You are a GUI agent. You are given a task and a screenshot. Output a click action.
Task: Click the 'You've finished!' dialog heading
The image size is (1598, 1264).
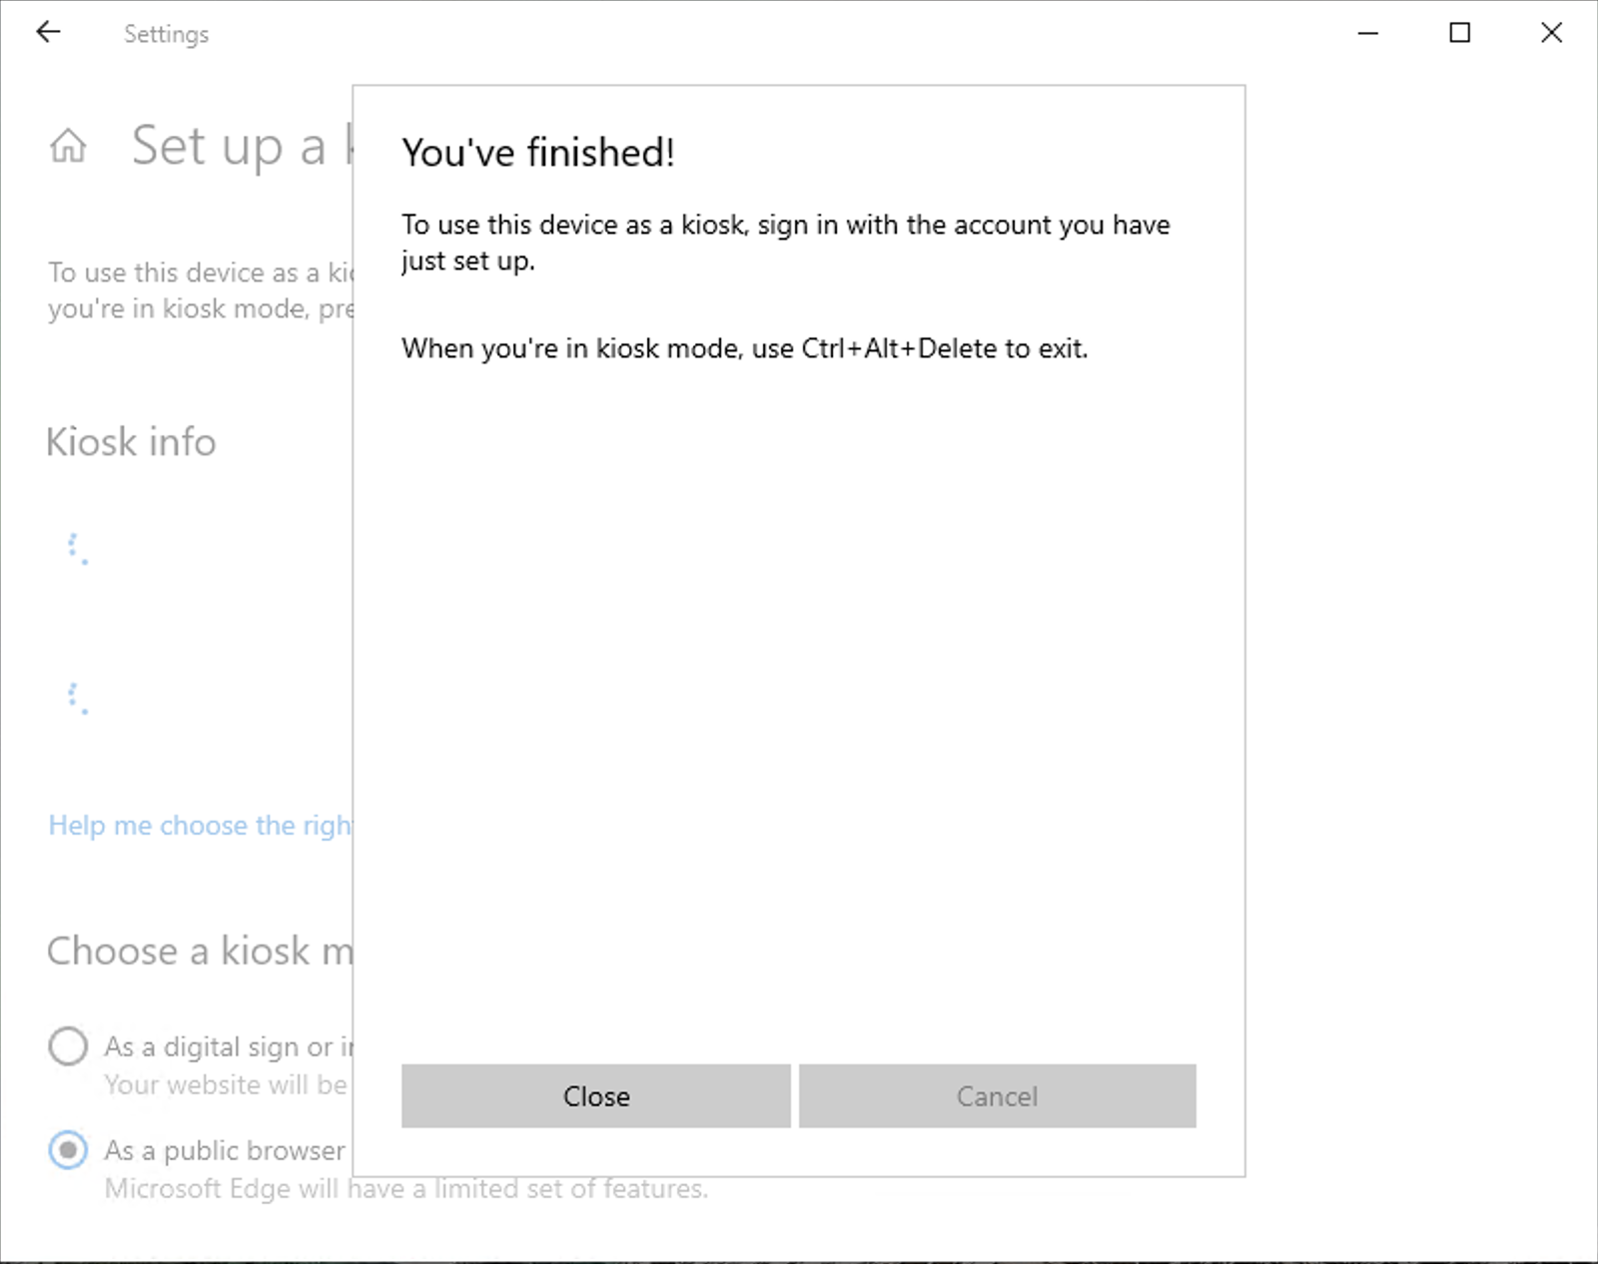click(538, 153)
